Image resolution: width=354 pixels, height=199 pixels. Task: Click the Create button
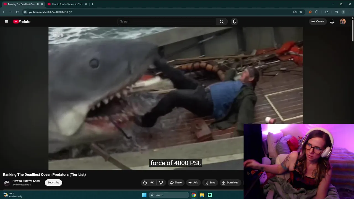click(317, 22)
